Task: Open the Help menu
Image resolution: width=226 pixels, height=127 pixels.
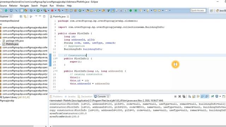Action: (x=69, y=6)
